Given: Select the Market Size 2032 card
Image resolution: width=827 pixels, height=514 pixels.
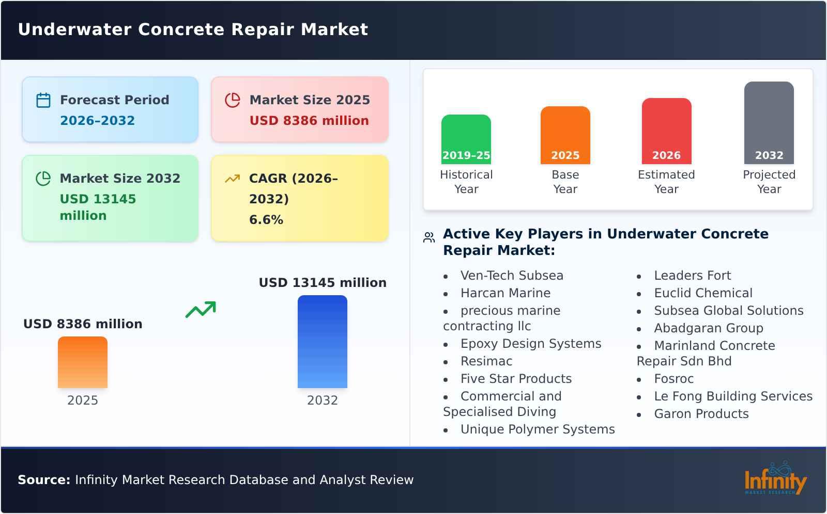Looking at the screenshot, I should click(x=110, y=198).
